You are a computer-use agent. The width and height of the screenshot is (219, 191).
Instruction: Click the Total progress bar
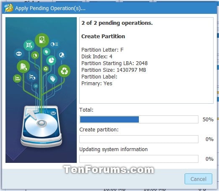click(x=139, y=120)
